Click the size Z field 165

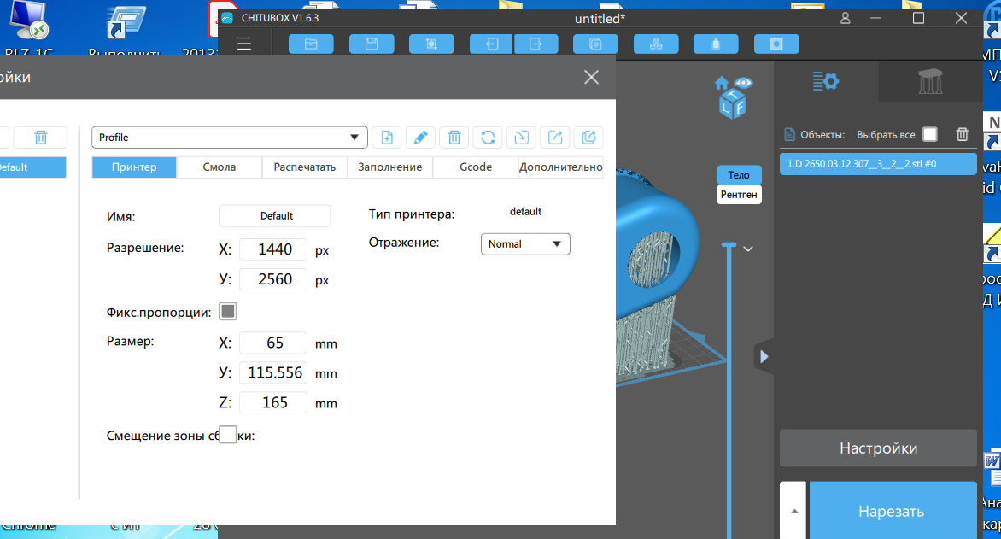click(273, 402)
